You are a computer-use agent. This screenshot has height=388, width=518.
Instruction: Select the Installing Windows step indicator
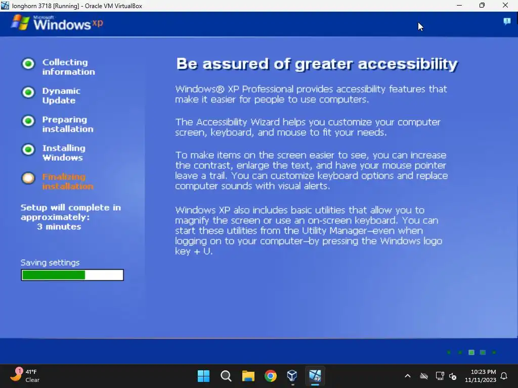point(28,150)
